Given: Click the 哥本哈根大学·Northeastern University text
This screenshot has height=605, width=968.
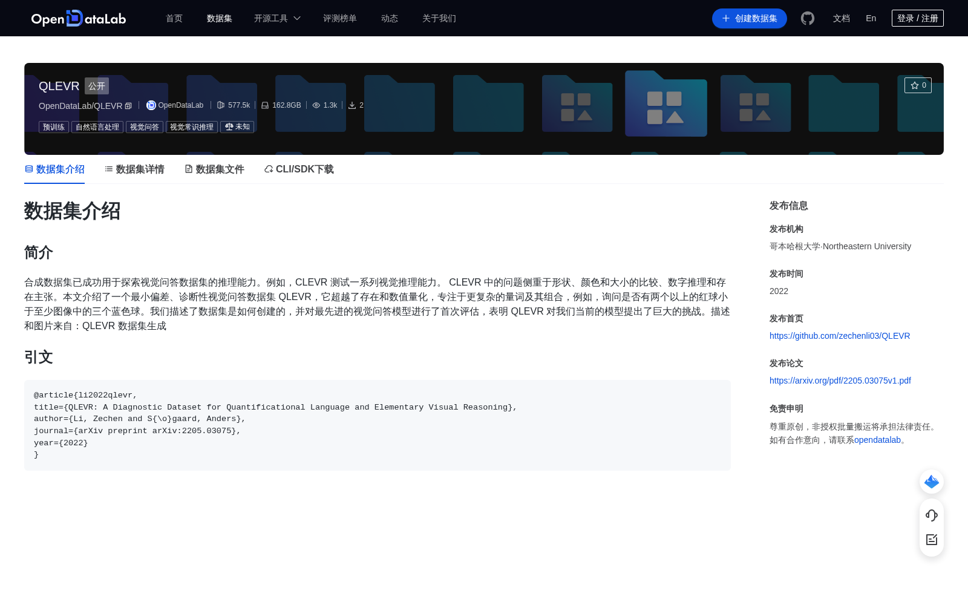Looking at the screenshot, I should (x=840, y=246).
